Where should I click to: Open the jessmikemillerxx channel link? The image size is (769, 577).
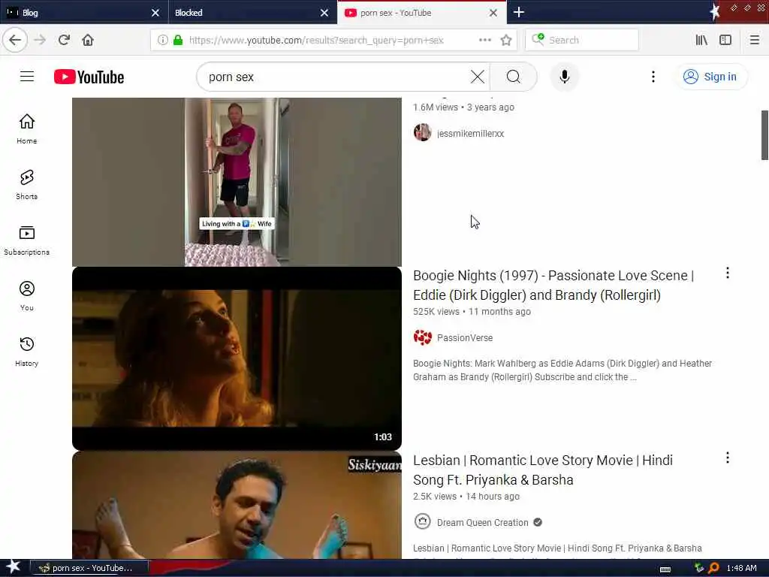[470, 134]
